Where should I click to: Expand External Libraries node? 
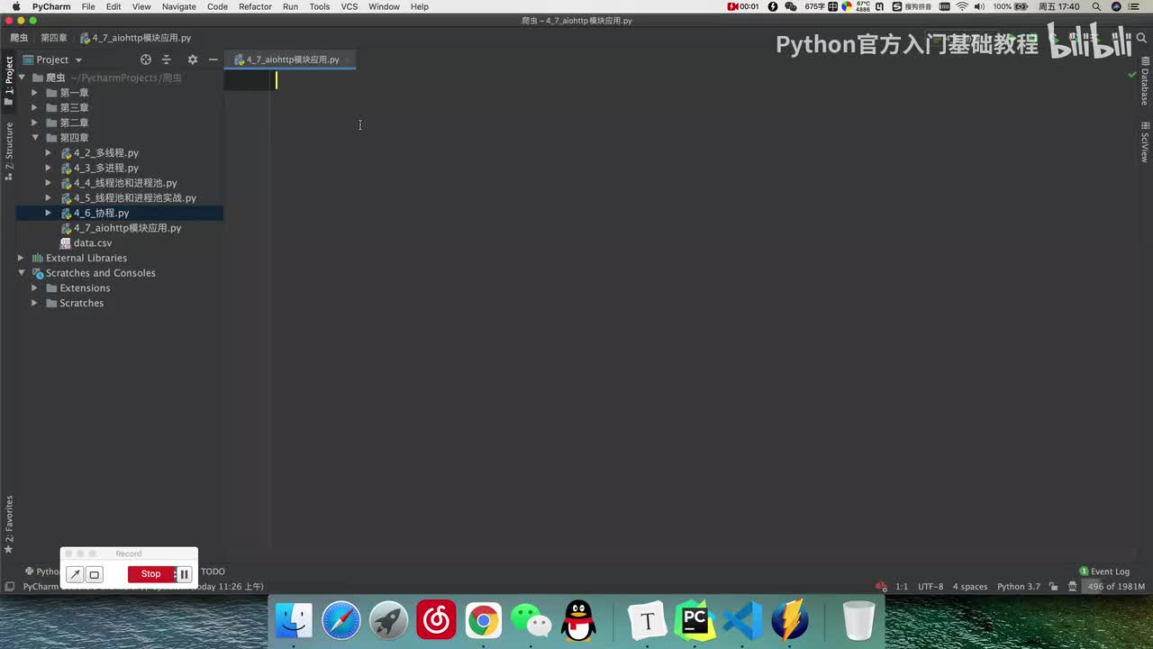(22, 258)
